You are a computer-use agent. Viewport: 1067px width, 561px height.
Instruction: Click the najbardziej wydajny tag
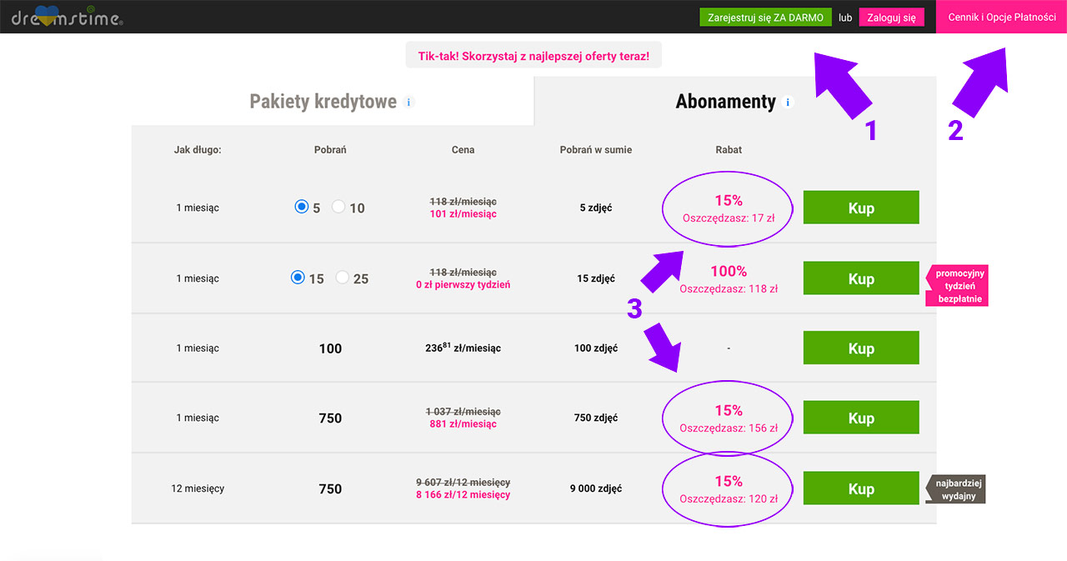pyautogui.click(x=957, y=488)
